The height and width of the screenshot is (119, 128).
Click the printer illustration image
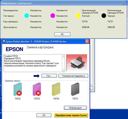coord(77,63)
